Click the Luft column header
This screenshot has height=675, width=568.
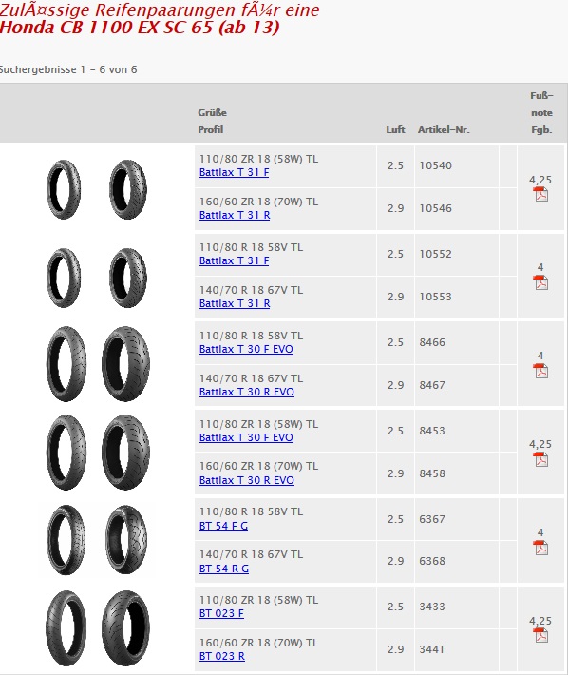click(395, 129)
